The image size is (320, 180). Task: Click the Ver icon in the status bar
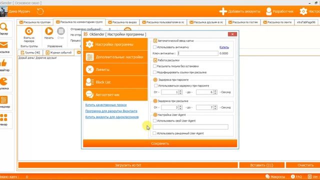click(x=309, y=176)
